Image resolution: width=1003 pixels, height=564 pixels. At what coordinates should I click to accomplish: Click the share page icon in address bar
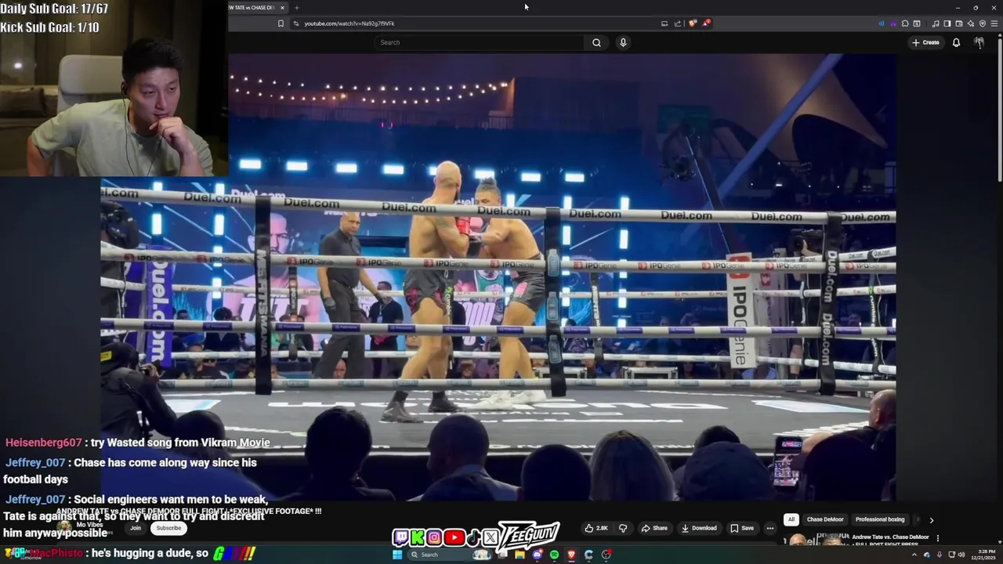(x=678, y=23)
